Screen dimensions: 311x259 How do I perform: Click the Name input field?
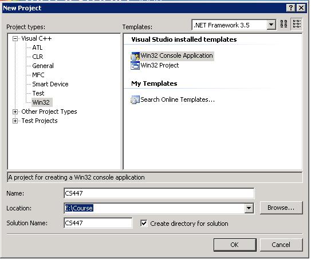tap(159, 193)
